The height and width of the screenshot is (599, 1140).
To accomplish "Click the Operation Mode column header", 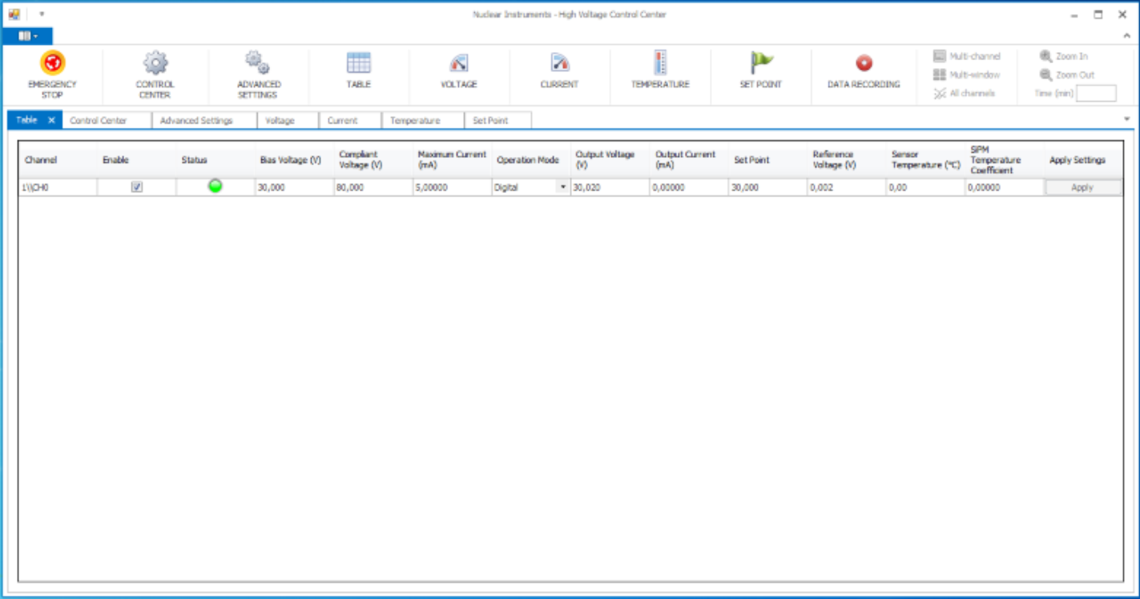I will [x=530, y=160].
